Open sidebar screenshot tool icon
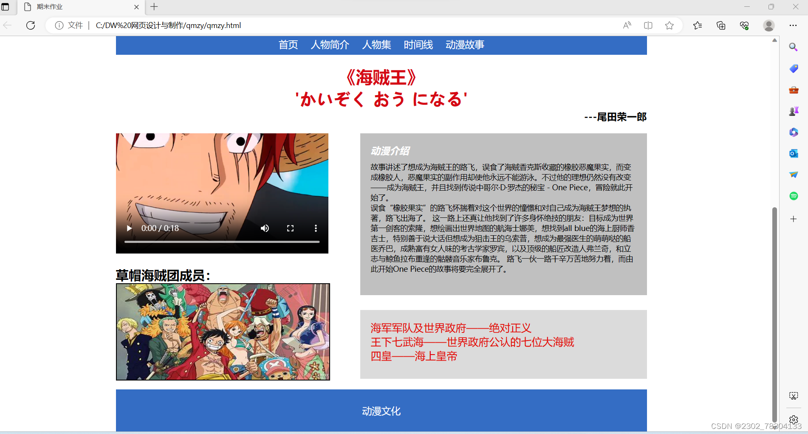The image size is (808, 434). [794, 396]
